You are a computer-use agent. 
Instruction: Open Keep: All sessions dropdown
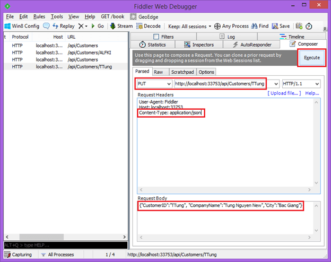pyautogui.click(x=189, y=27)
